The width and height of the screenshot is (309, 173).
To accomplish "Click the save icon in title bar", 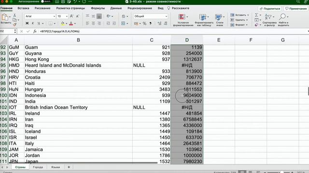I will [x=63, y=1].
